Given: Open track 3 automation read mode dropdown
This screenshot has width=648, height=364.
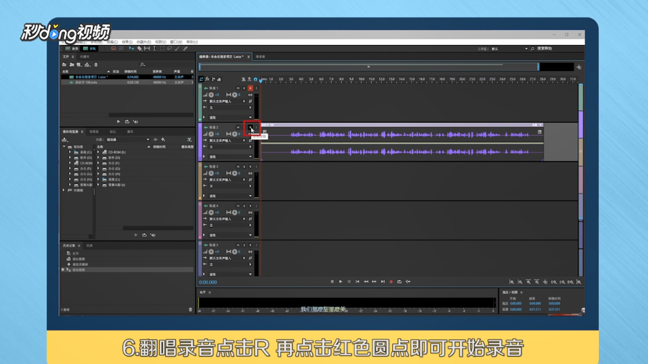Looking at the screenshot, I should (x=230, y=196).
